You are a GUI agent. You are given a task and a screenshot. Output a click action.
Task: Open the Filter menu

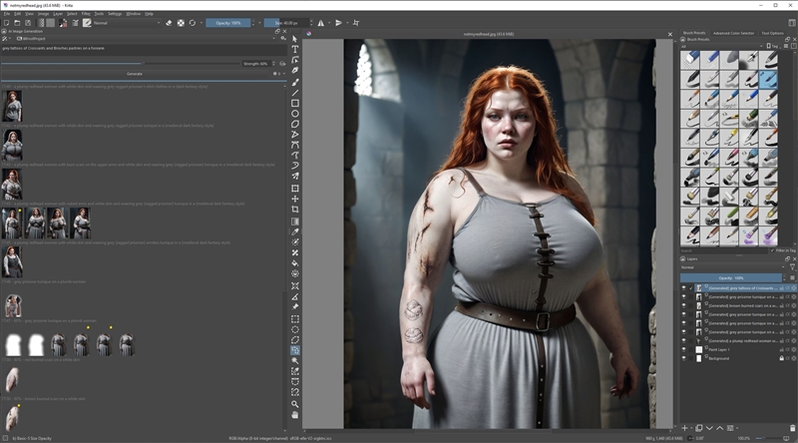(85, 14)
